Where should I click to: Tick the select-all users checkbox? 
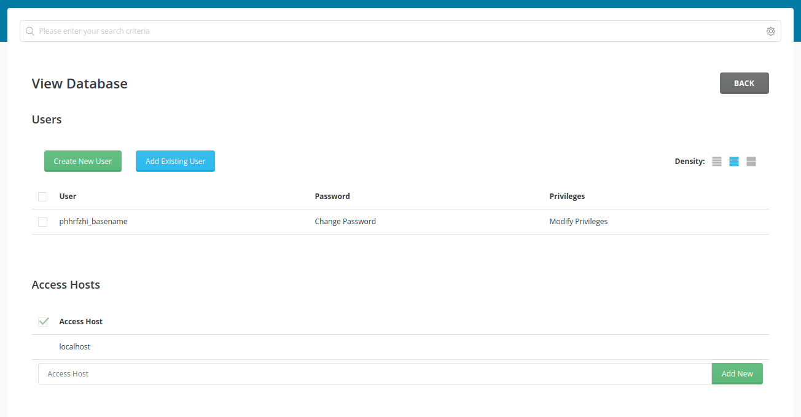[x=42, y=197]
